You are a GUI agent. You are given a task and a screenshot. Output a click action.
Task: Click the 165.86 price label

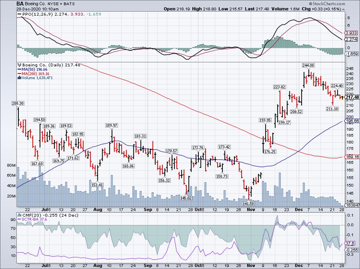click(128, 166)
